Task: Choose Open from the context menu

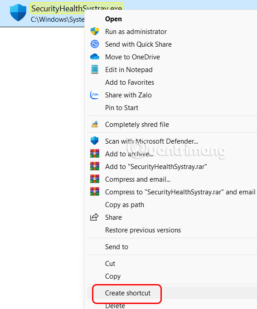Action: click(113, 19)
